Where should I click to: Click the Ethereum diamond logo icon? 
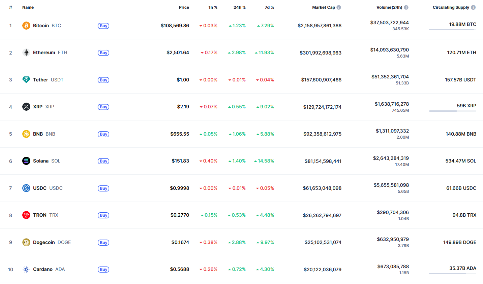click(26, 52)
